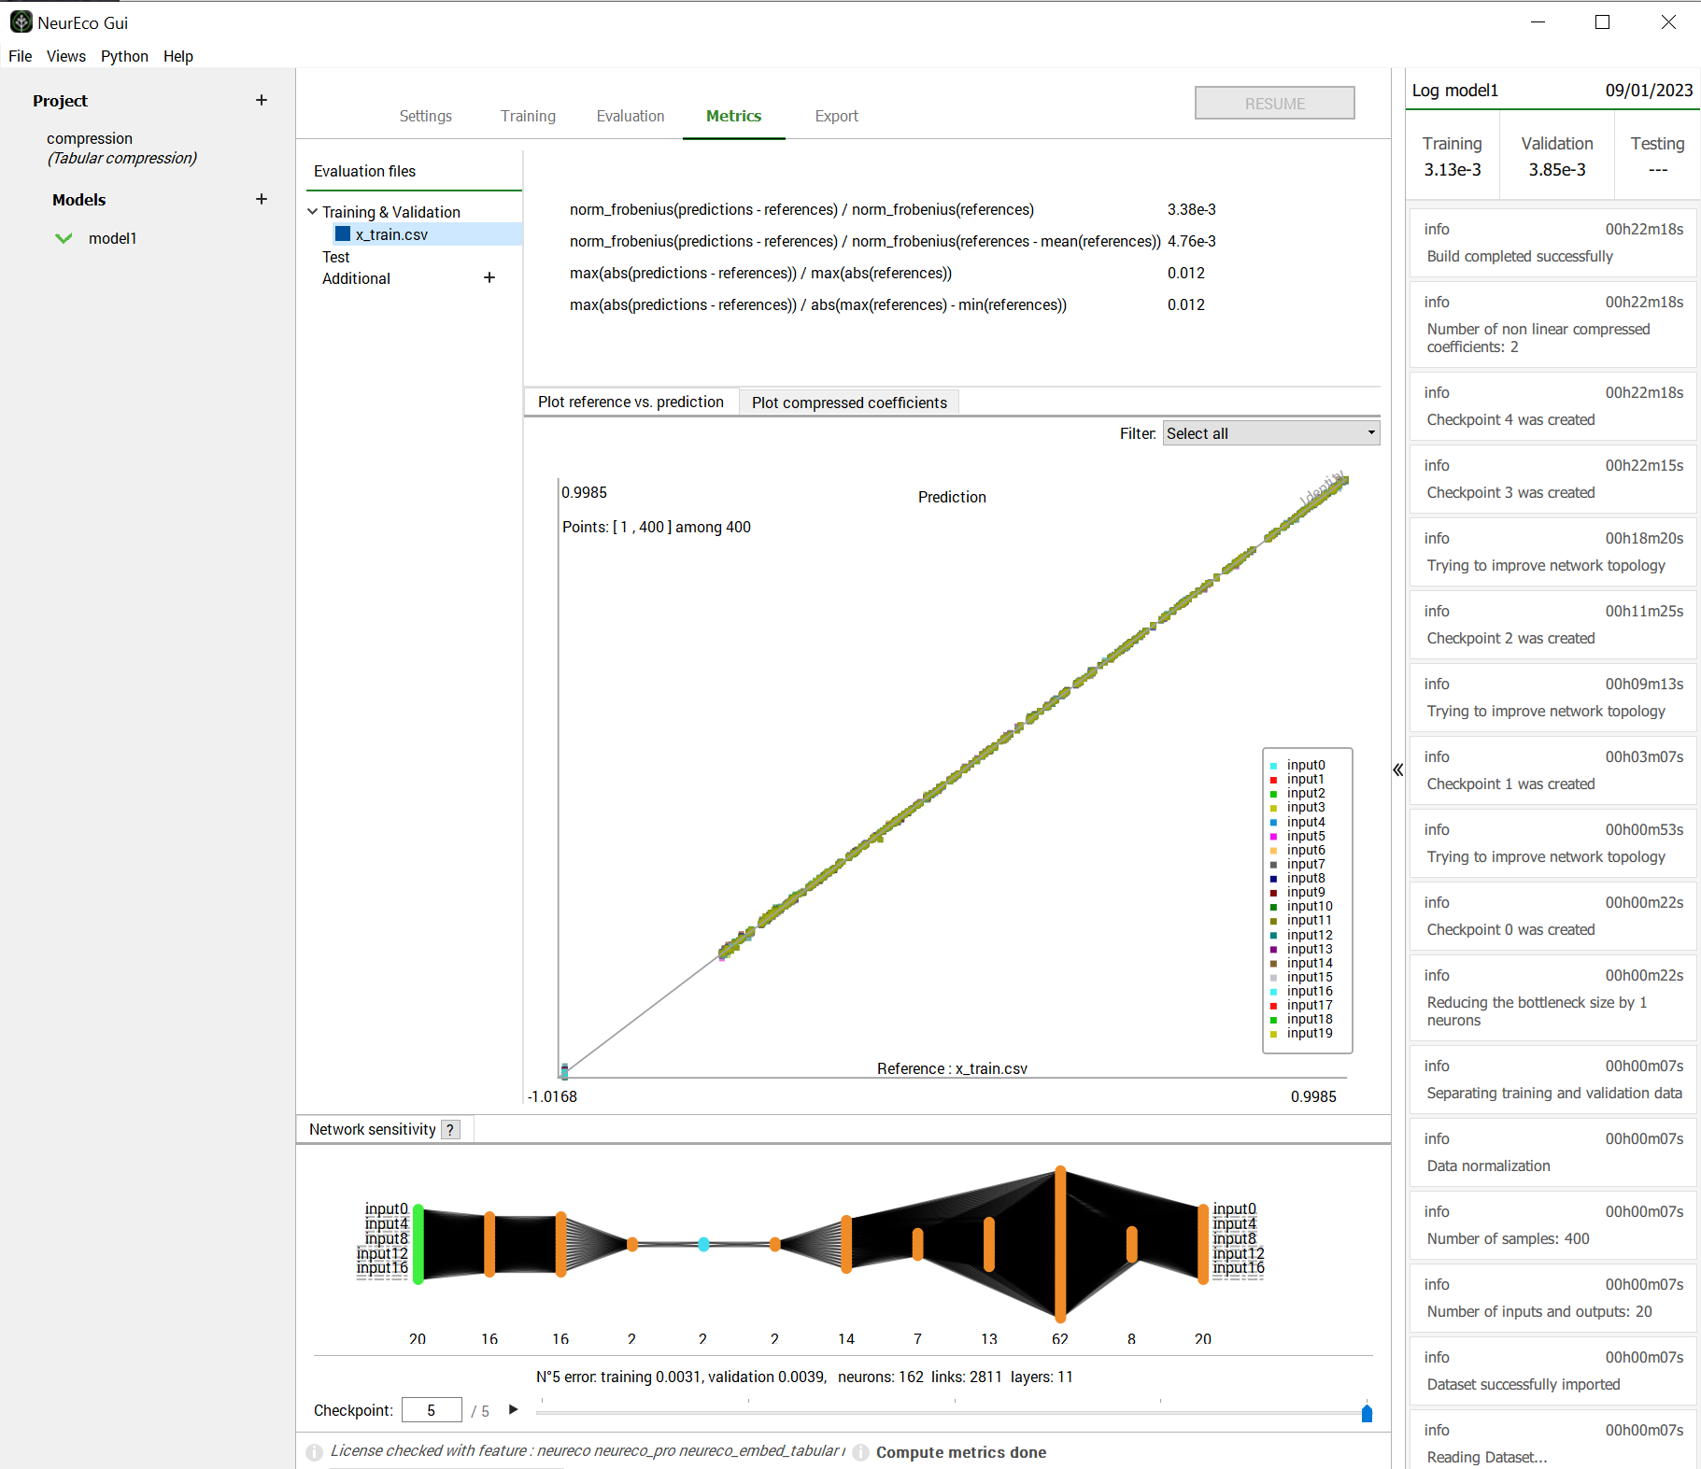Viewport: 1701px width, 1469px height.
Task: Click 'Checkpoint 3 was created' log entry
Action: pyautogui.click(x=1552, y=479)
